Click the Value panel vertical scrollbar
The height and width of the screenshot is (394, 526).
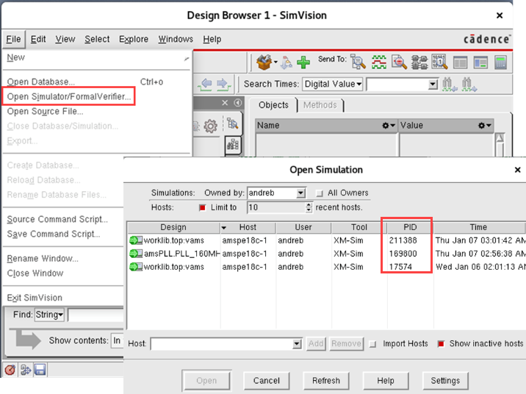coord(500,141)
